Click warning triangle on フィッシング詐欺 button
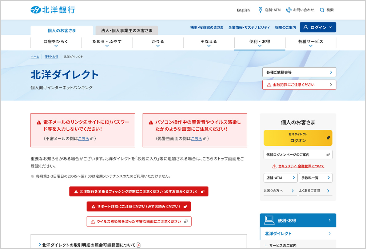Viewport: 366px width, 249px height. [76, 192]
